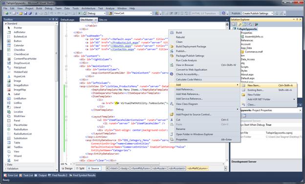The height and width of the screenshot is (184, 305).
Task: Expand Add ASP.NET Folder submenu
Action: click(269, 99)
